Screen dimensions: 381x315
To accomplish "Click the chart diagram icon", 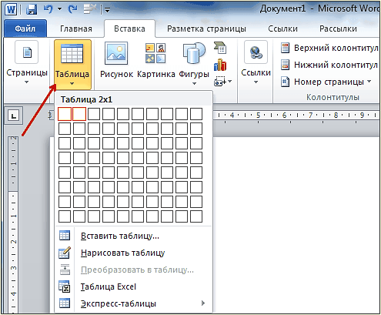I will point(220,65).
